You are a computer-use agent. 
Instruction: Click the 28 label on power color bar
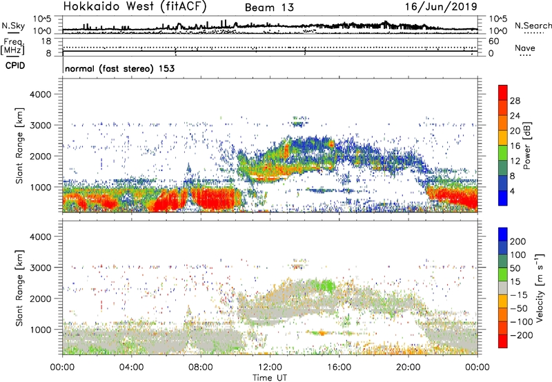[x=515, y=101]
